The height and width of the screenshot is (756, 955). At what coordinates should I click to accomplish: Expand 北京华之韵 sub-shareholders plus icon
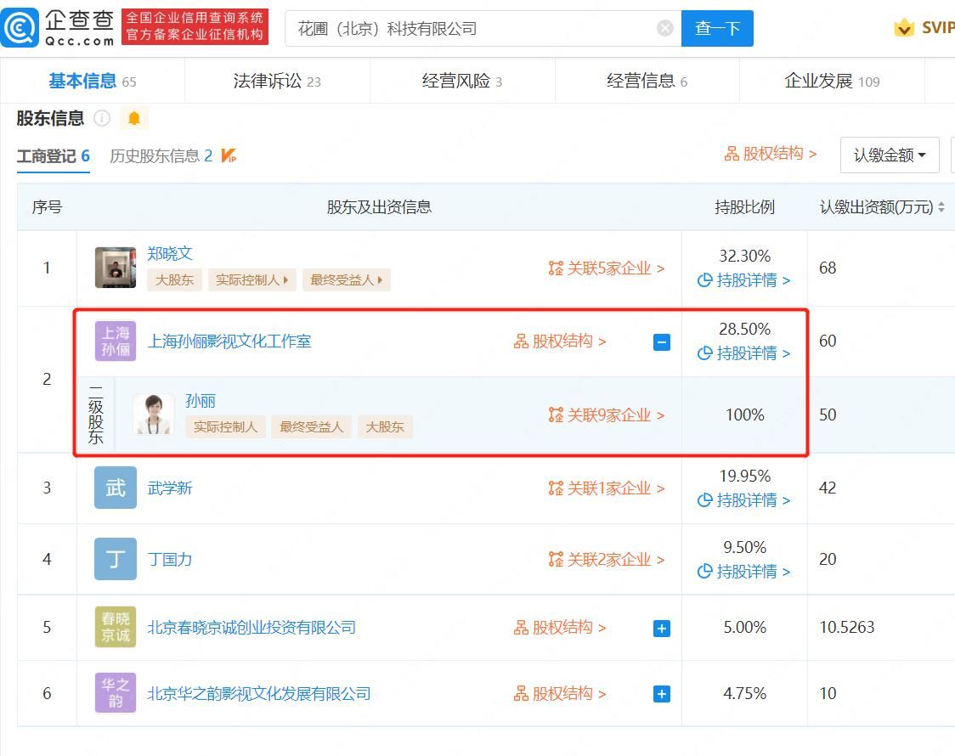pos(661,694)
